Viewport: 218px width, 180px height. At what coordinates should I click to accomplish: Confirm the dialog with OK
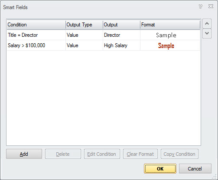[x=160, y=168]
